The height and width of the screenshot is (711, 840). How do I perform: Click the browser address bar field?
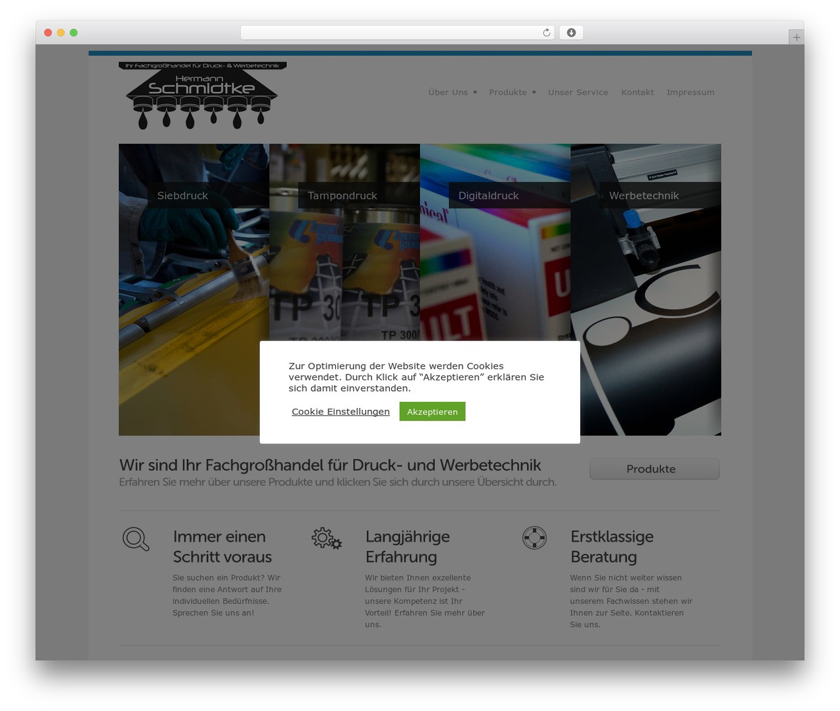[397, 33]
